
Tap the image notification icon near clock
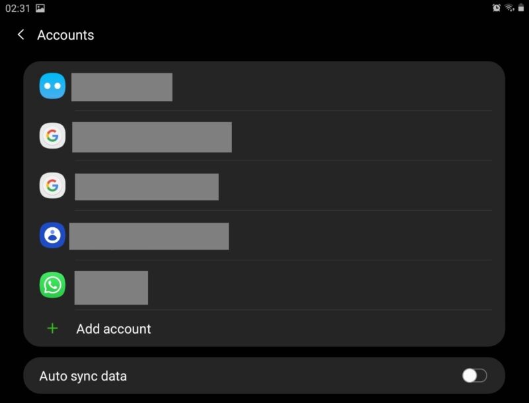point(40,8)
